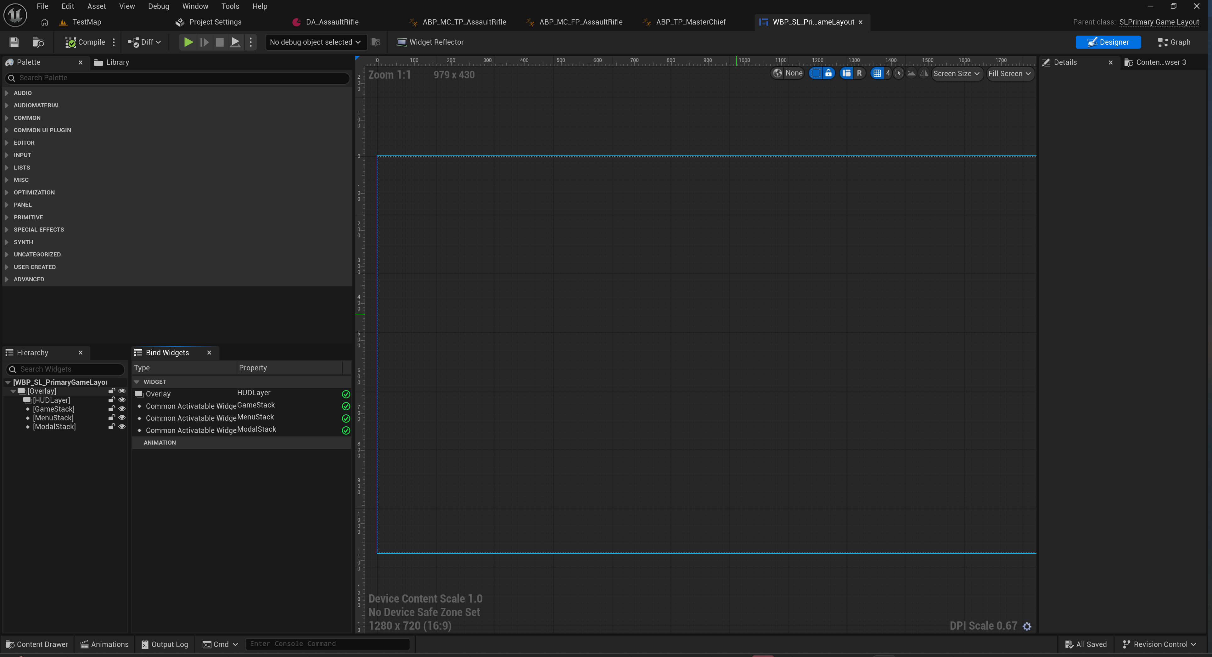The image size is (1212, 657).
Task: Switch to the TestMap tab
Action: coord(87,22)
